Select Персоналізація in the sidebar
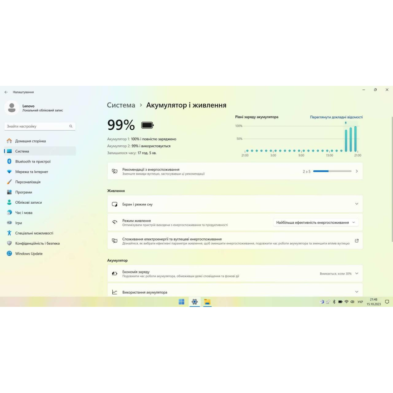 coord(28,182)
